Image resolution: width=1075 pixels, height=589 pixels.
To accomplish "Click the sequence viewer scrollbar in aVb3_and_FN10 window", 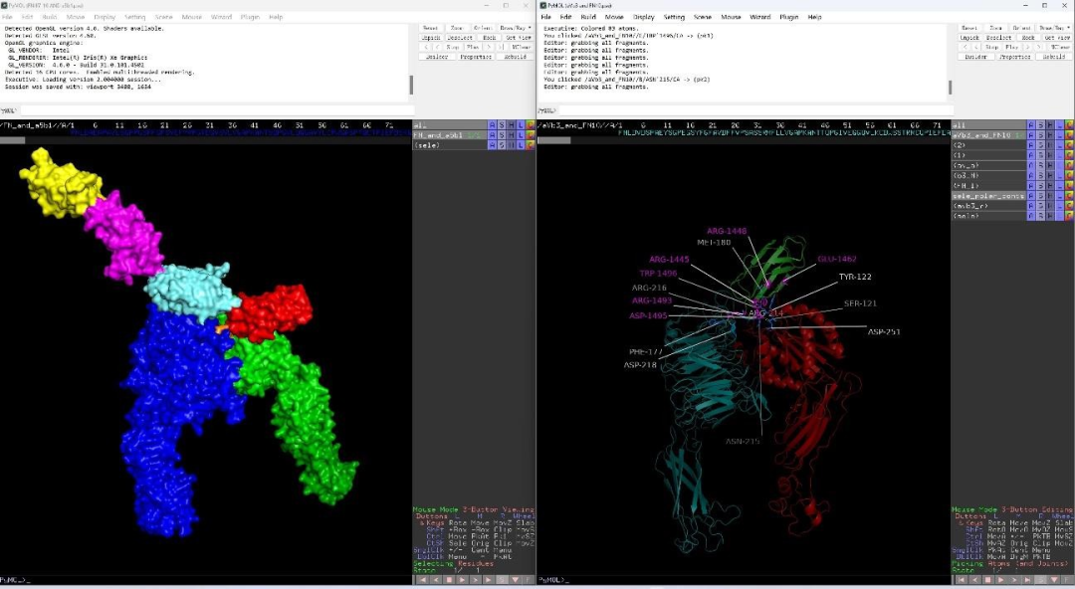I will pyautogui.click(x=554, y=140).
